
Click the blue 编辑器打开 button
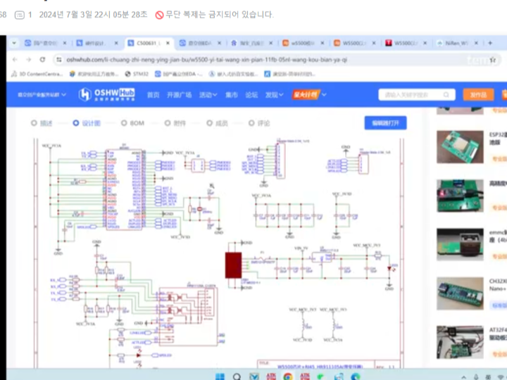click(x=385, y=122)
